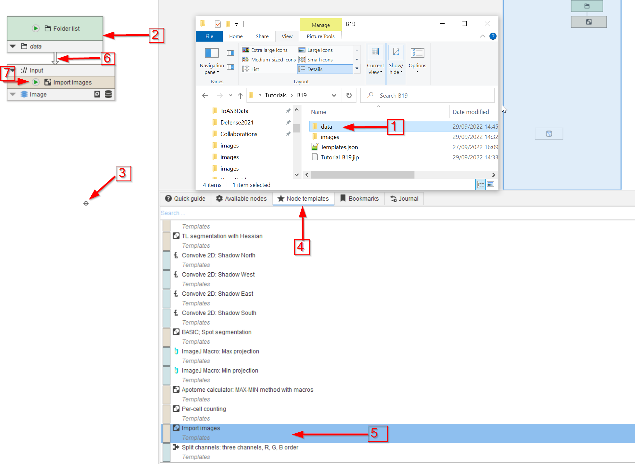Click the Navigation pane icon
635x464 pixels.
pyautogui.click(x=212, y=53)
